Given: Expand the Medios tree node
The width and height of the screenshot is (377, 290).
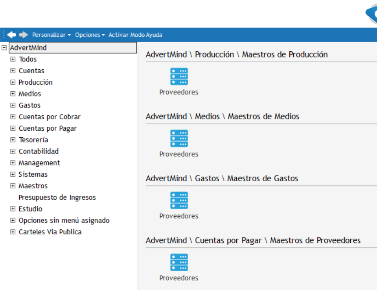Looking at the screenshot, I should (x=13, y=94).
